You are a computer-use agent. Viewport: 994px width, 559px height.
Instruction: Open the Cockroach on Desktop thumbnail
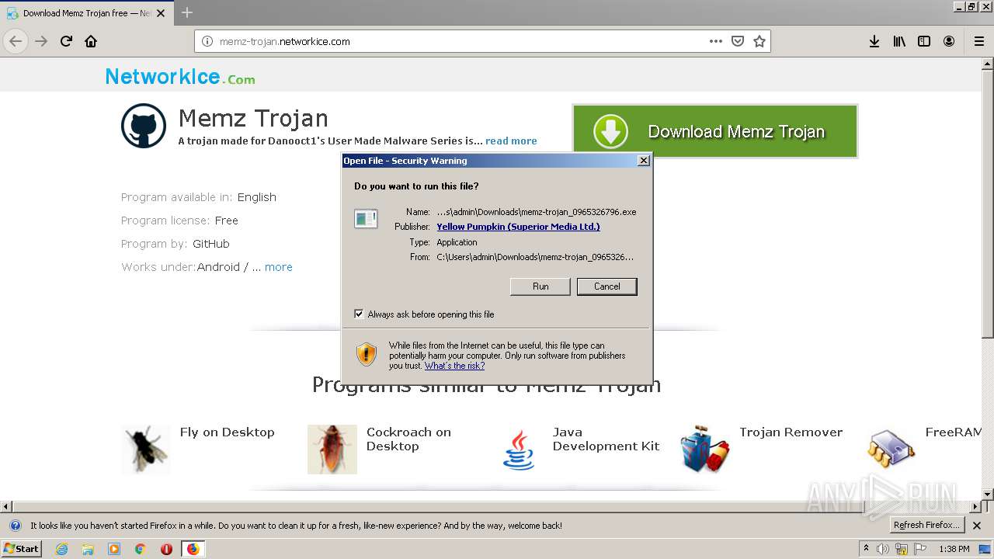[x=332, y=450]
